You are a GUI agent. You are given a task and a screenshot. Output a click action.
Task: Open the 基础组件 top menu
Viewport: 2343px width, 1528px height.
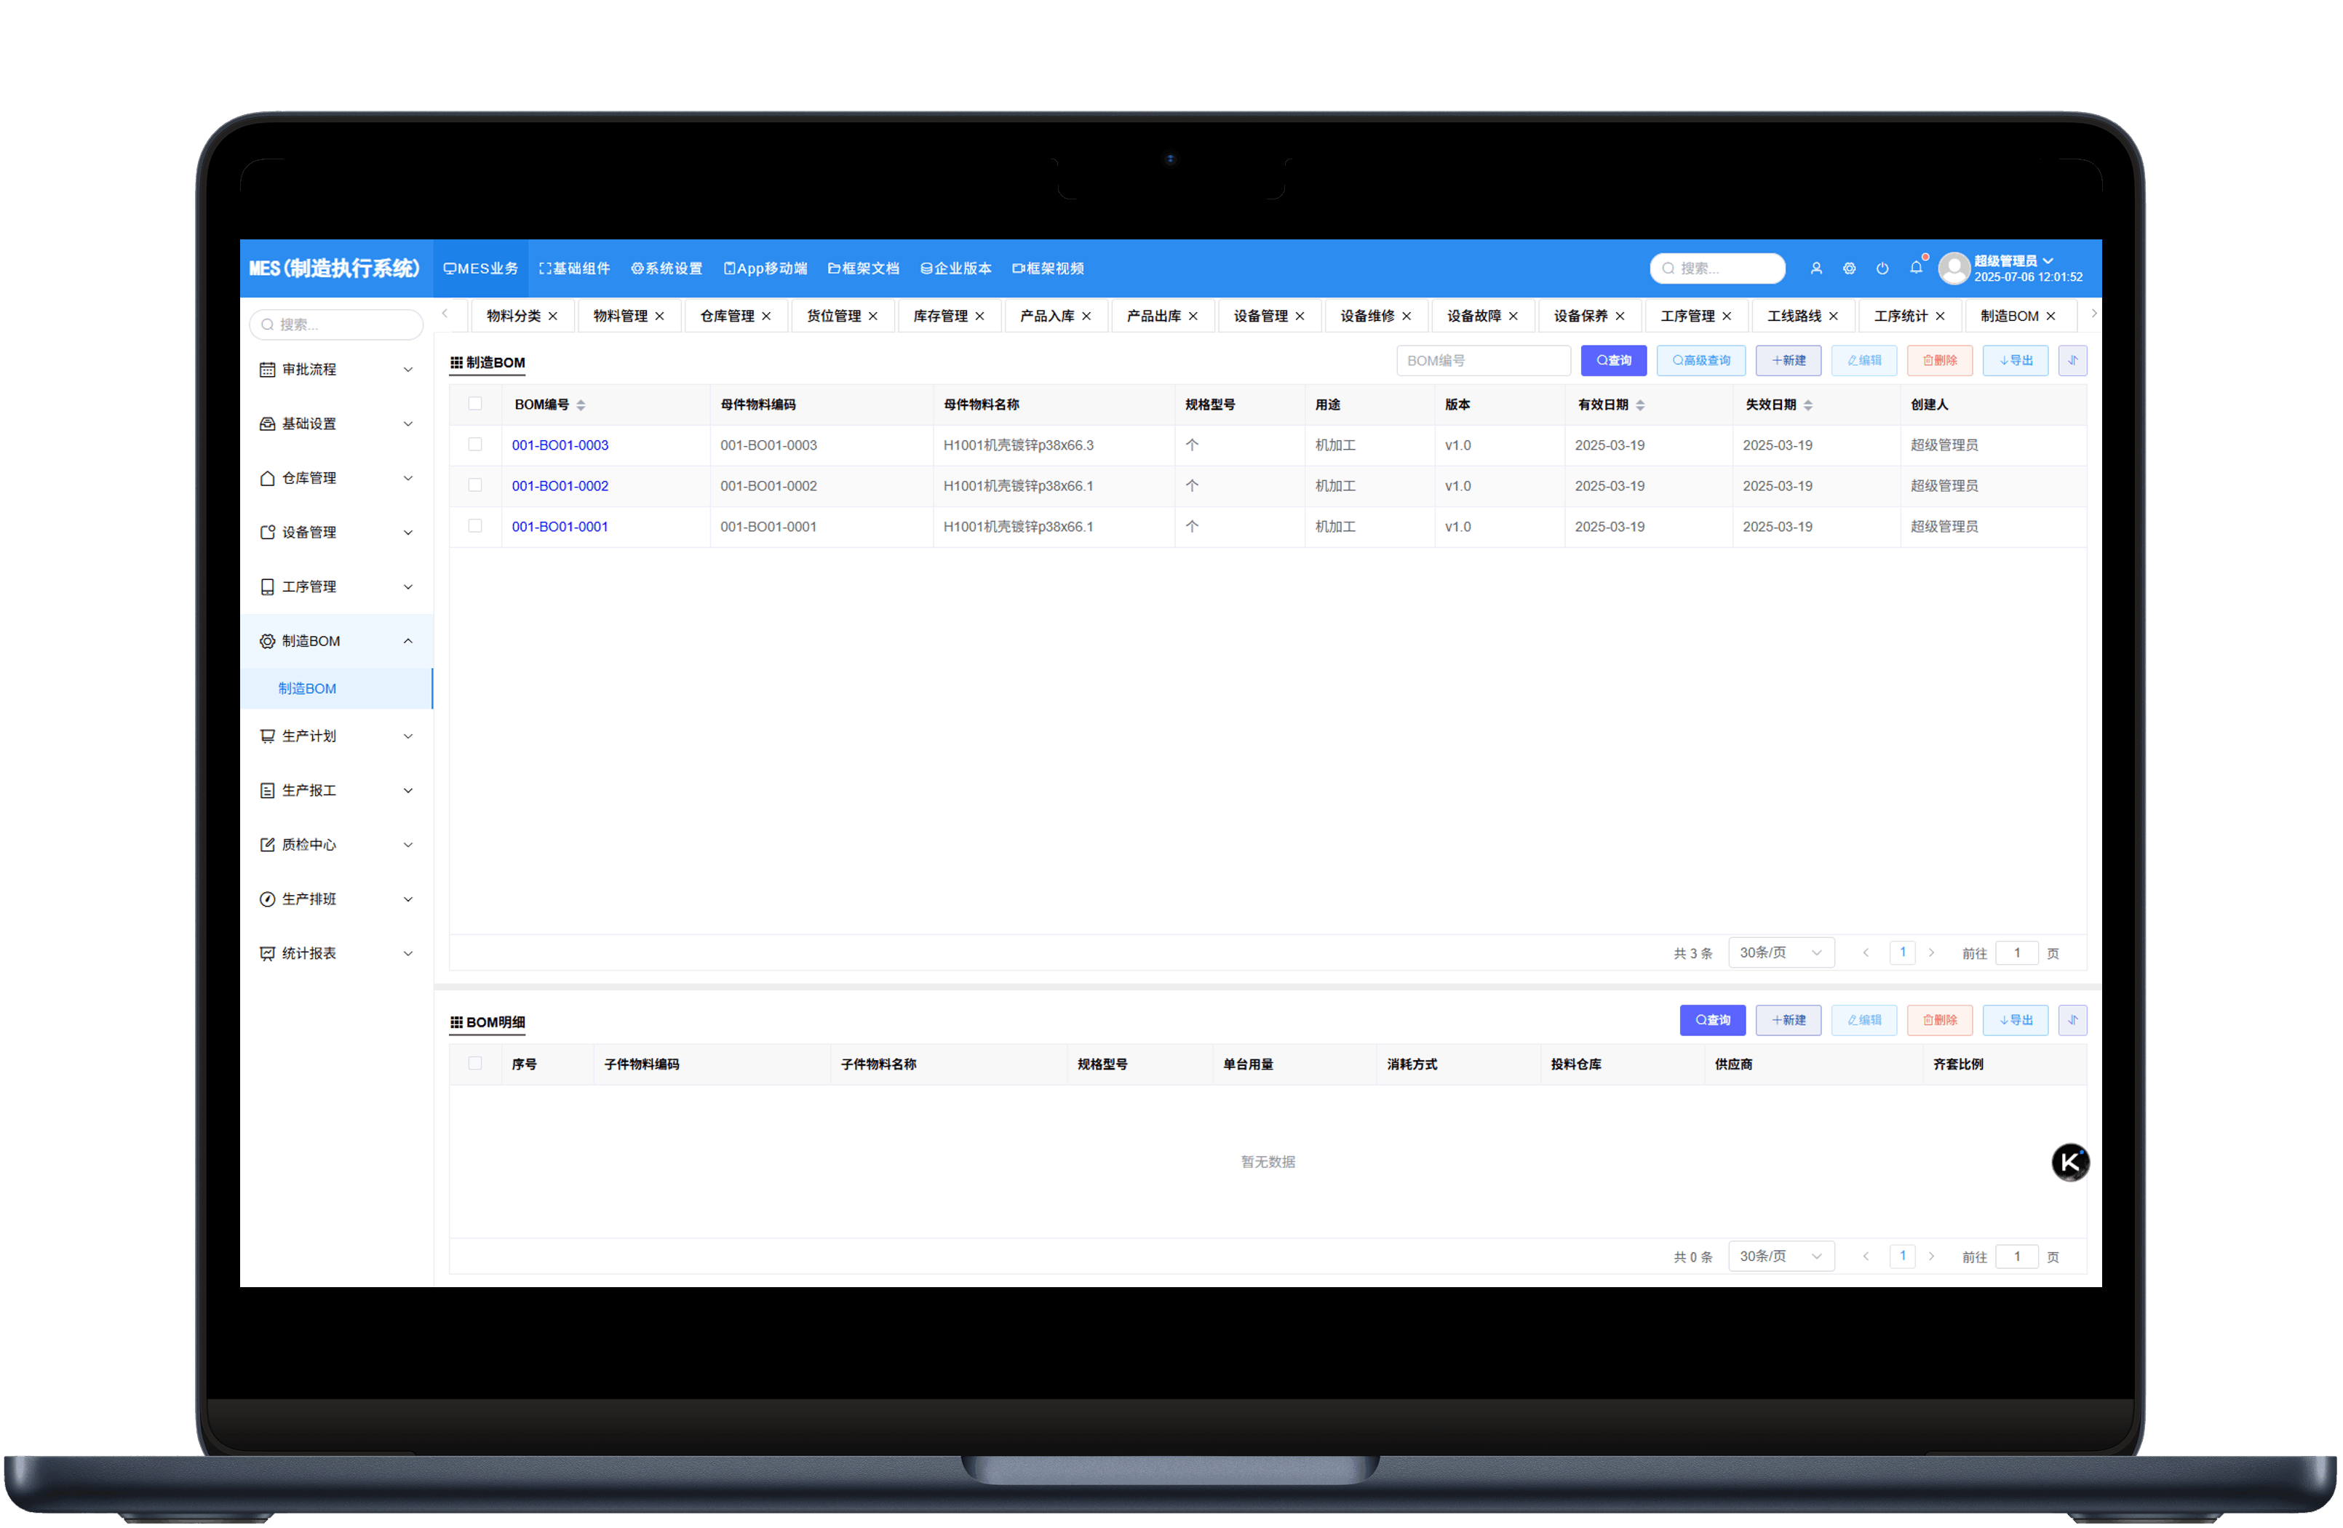pos(575,268)
